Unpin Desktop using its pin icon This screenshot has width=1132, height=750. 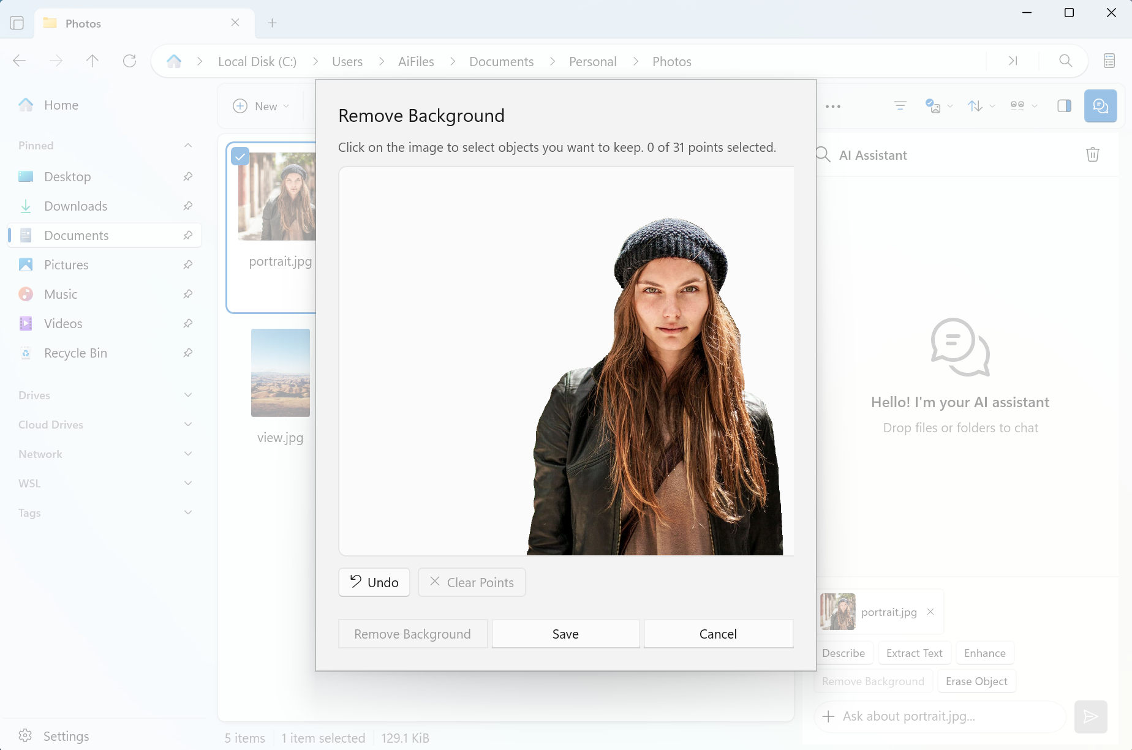pos(188,176)
